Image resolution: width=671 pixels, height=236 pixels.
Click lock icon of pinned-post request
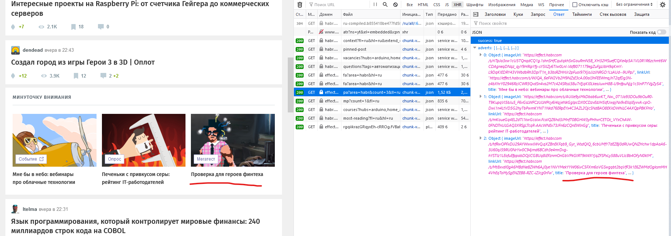[321, 49]
